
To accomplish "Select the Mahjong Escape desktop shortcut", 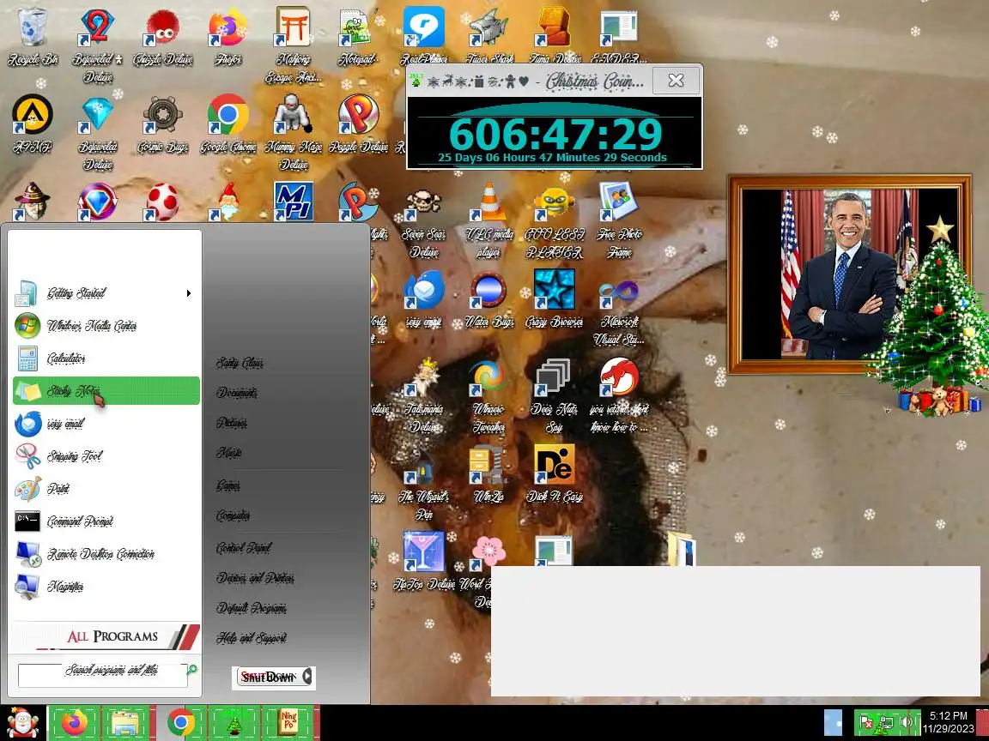I will pos(294,45).
